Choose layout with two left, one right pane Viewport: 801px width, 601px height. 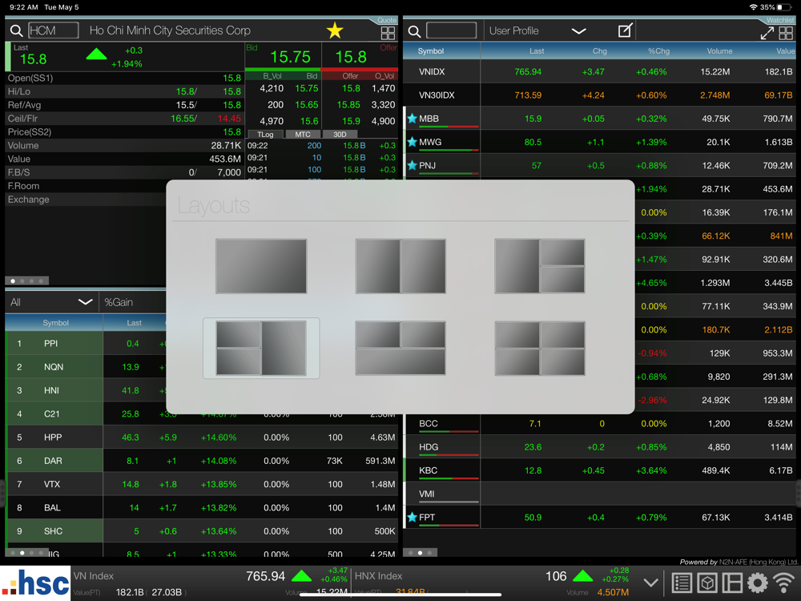point(261,348)
